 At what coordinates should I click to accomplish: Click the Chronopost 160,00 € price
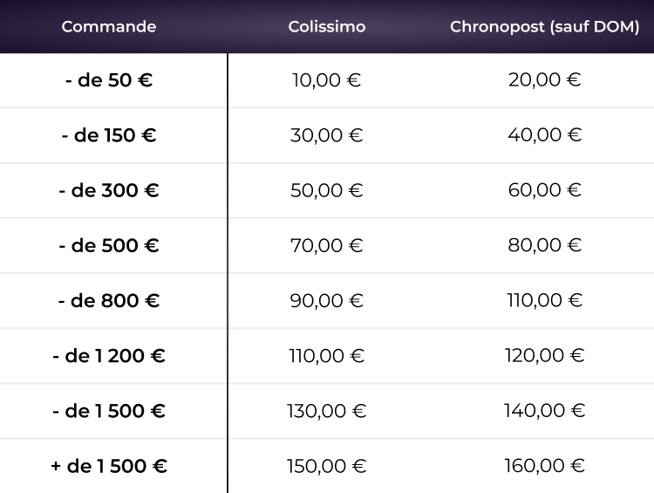coord(545,466)
